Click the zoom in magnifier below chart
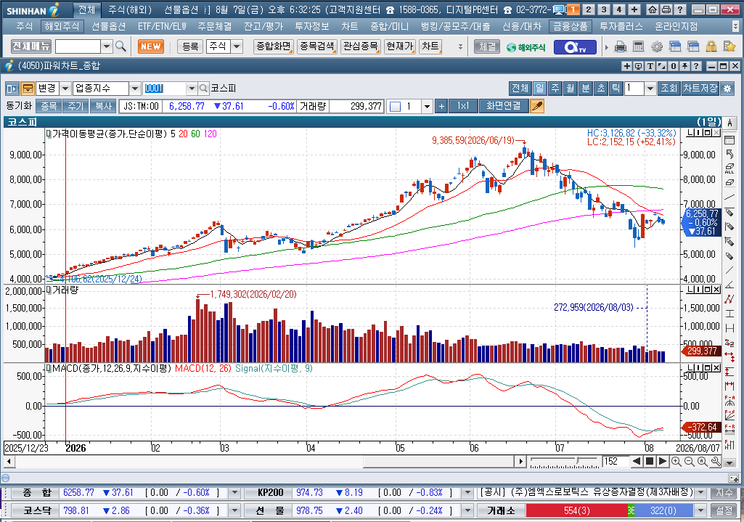744x522 pixels. pos(676,461)
